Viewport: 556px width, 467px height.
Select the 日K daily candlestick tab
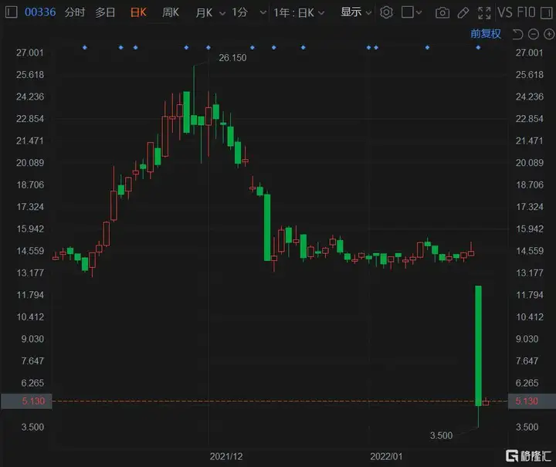[x=138, y=12]
